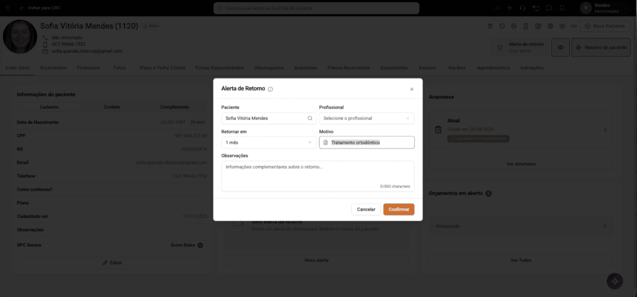Open bookmark icon in top bar
Image resolution: width=637 pixels, height=297 pixels.
click(x=549, y=7)
